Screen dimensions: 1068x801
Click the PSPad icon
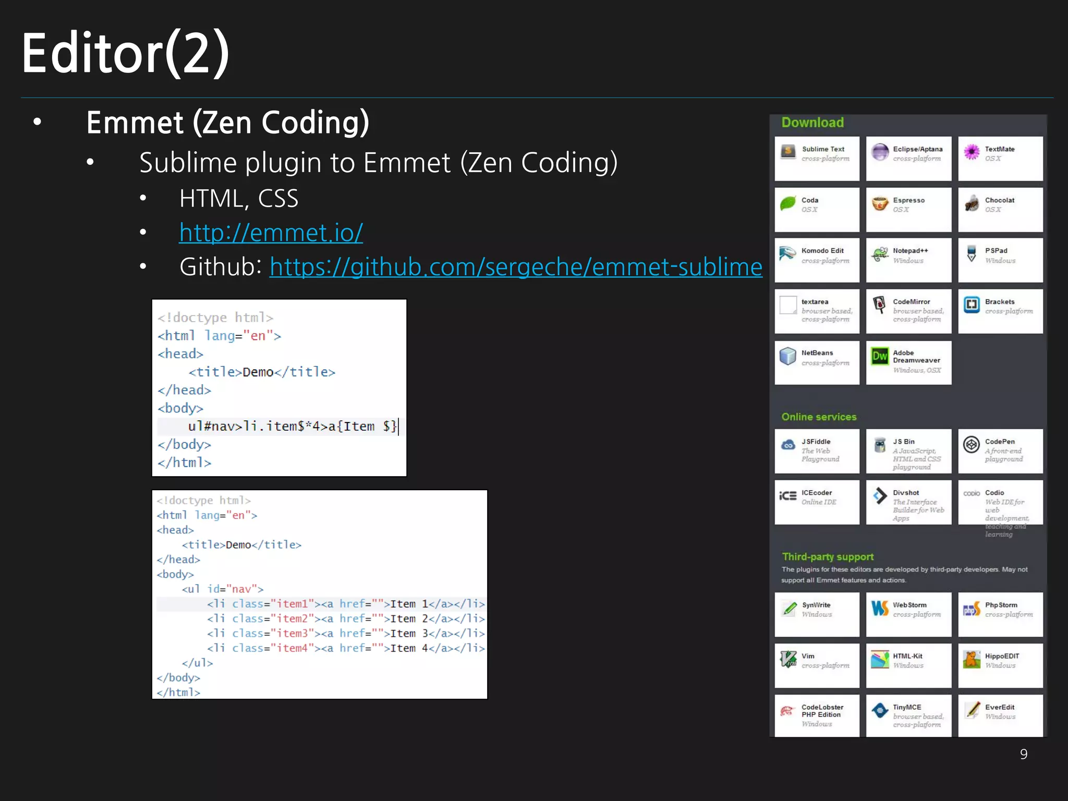[972, 254]
